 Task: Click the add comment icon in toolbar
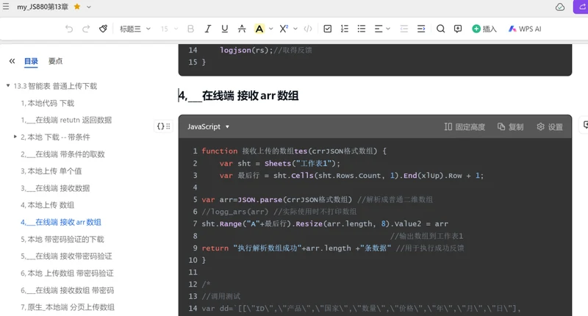coord(458,29)
